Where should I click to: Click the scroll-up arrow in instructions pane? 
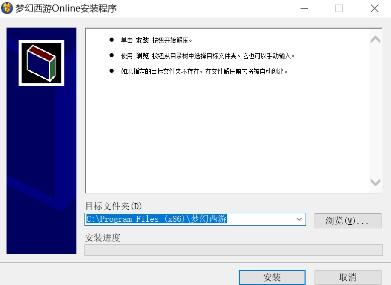pos(375,40)
